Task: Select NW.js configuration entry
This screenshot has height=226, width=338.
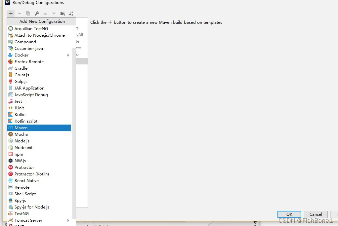Action: click(39, 161)
